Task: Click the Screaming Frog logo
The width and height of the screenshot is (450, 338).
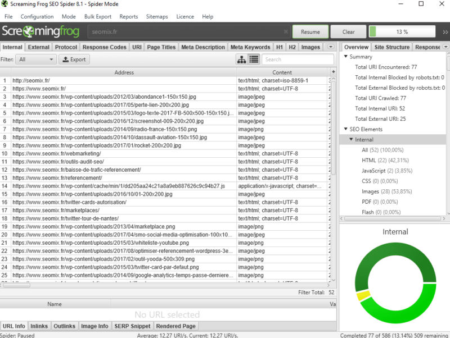Action: click(x=40, y=31)
